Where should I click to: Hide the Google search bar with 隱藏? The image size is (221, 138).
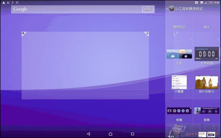148,9
